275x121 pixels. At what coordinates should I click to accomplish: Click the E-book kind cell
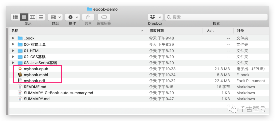[243, 75]
